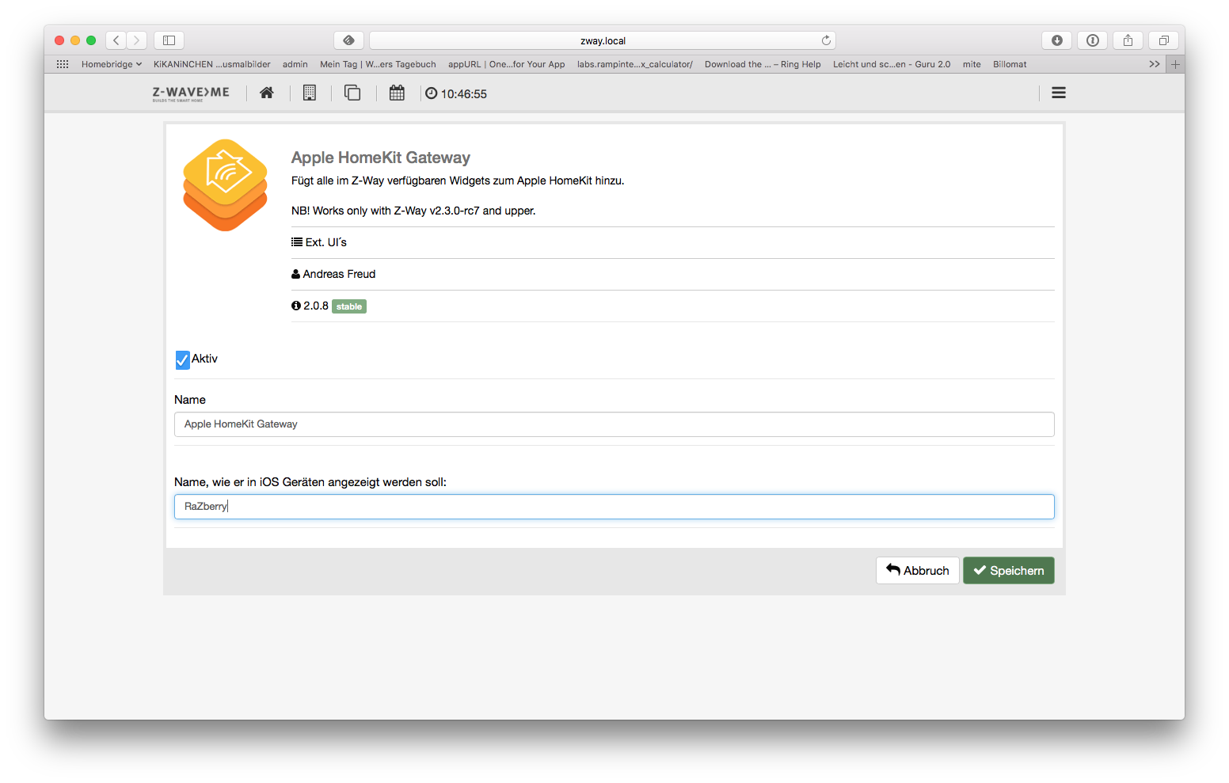Focus the iOS device name field
This screenshot has width=1229, height=783.
coord(614,507)
